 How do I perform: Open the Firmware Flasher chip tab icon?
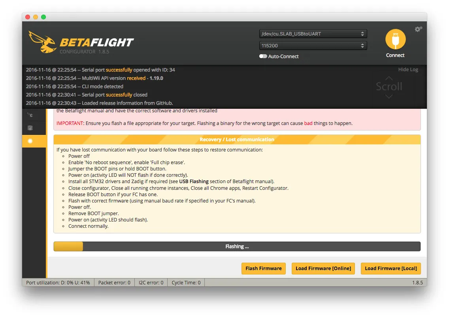pos(30,141)
